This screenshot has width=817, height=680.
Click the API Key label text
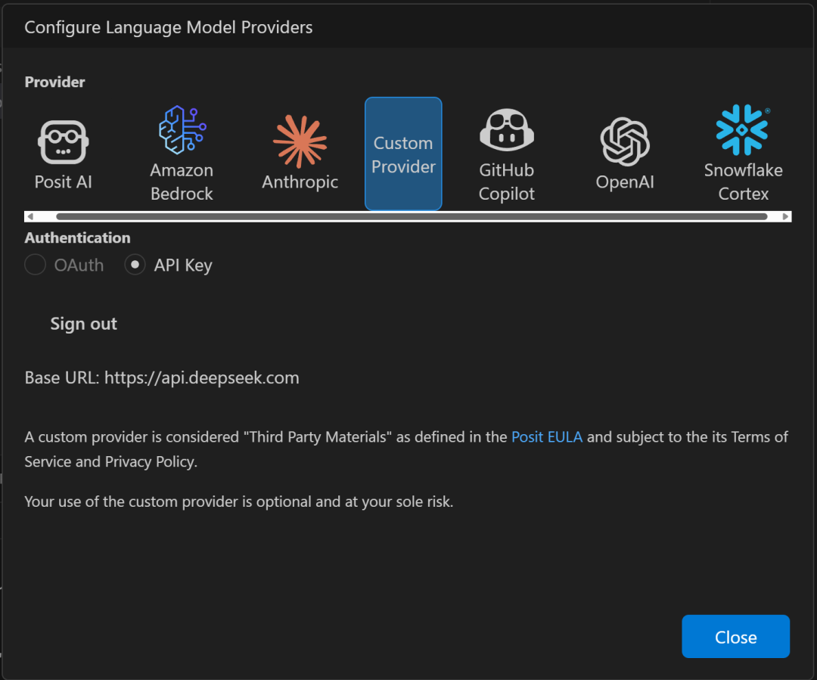point(183,265)
